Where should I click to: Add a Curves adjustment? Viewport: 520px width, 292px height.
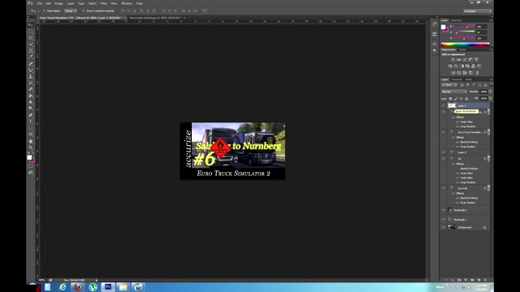coord(465,59)
